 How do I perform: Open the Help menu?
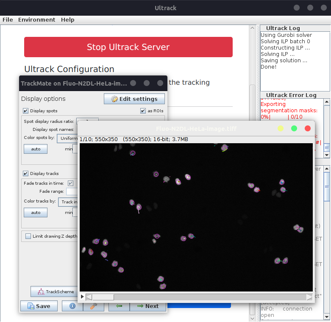tap(67, 19)
